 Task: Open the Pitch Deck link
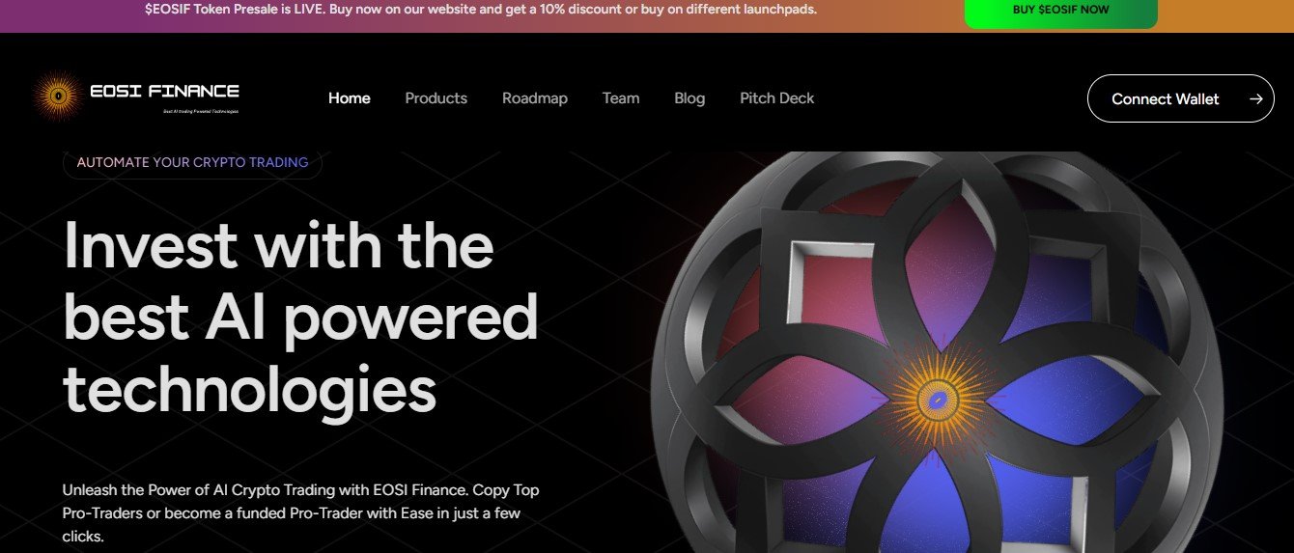[777, 98]
